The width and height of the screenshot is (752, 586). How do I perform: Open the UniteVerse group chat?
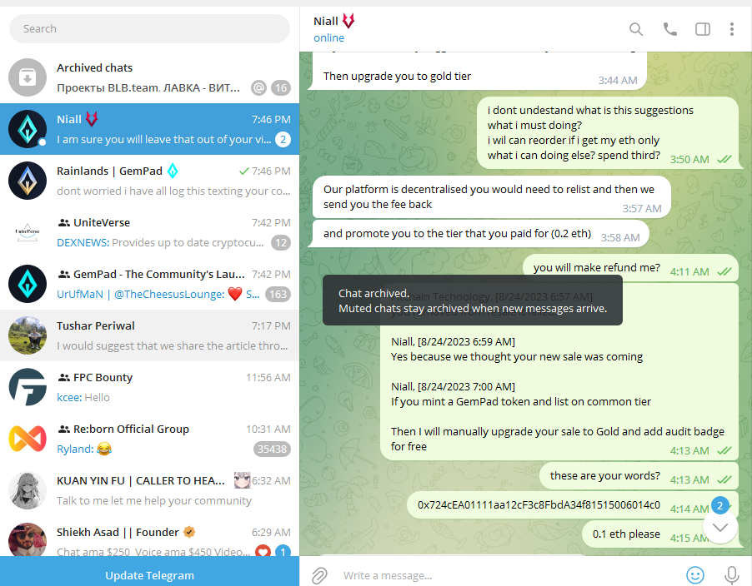pyautogui.click(x=149, y=233)
